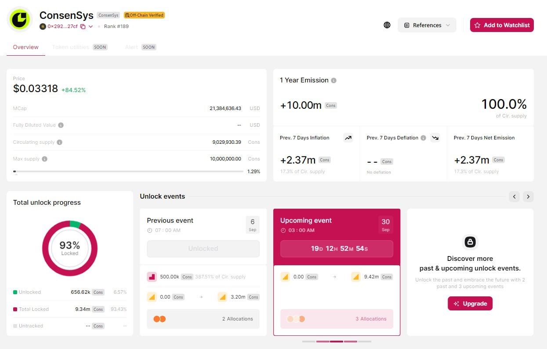
Task: Click the Prev. 7 Days Inflation trend icon
Action: point(348,138)
